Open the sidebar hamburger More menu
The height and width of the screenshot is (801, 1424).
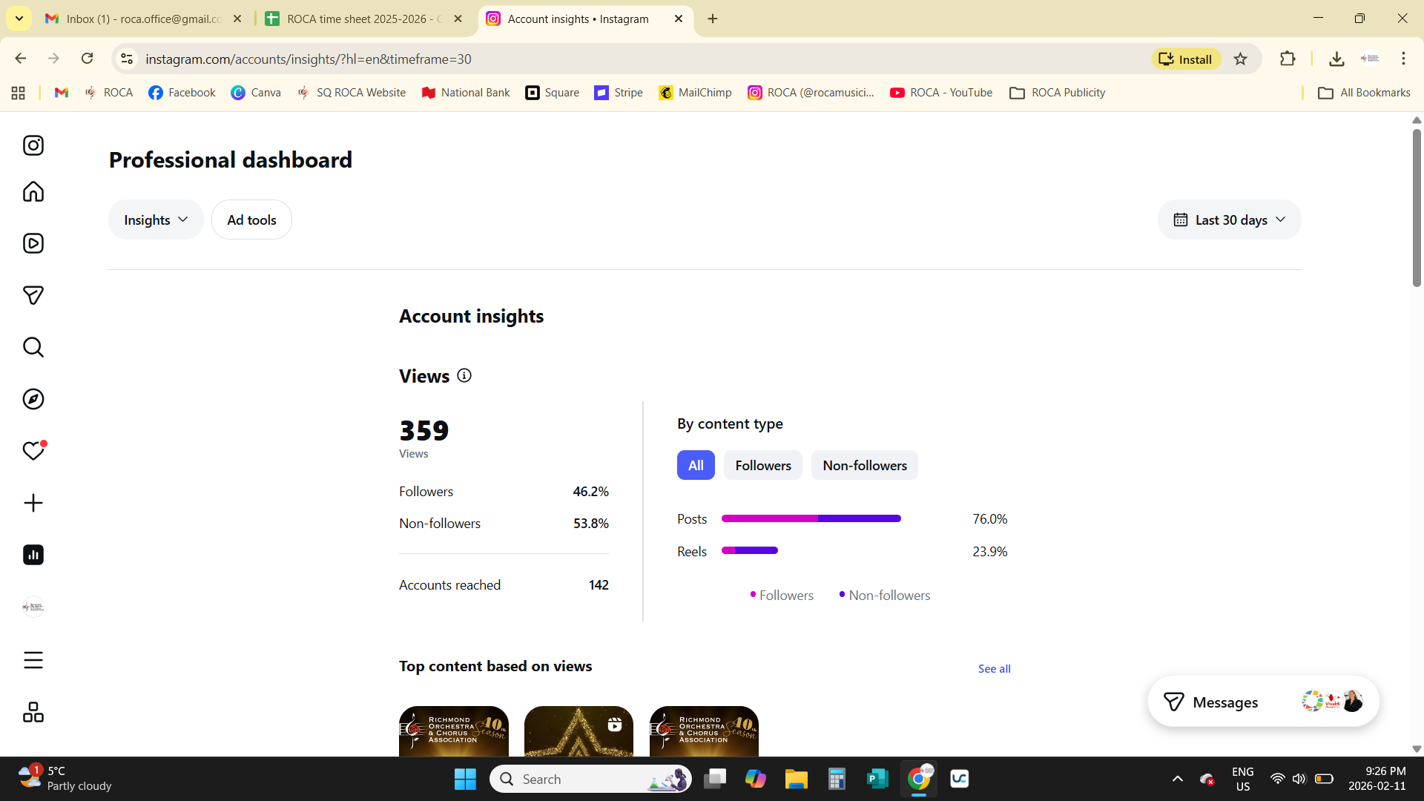[33, 660]
